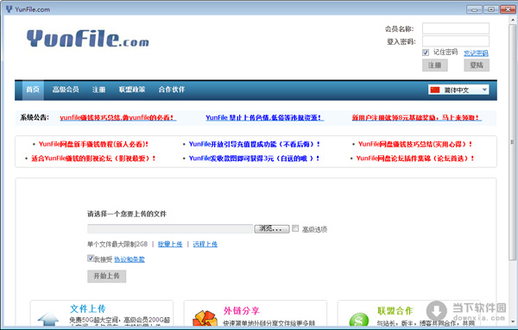Open YunFile网盘新手赚钱教程 link
This screenshot has height=330, width=518.
(x=93, y=144)
